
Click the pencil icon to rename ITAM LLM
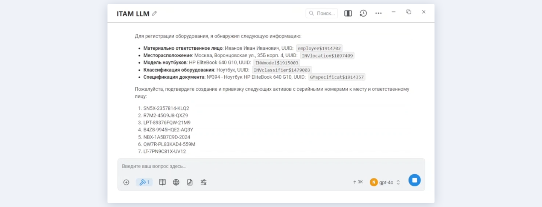point(154,14)
